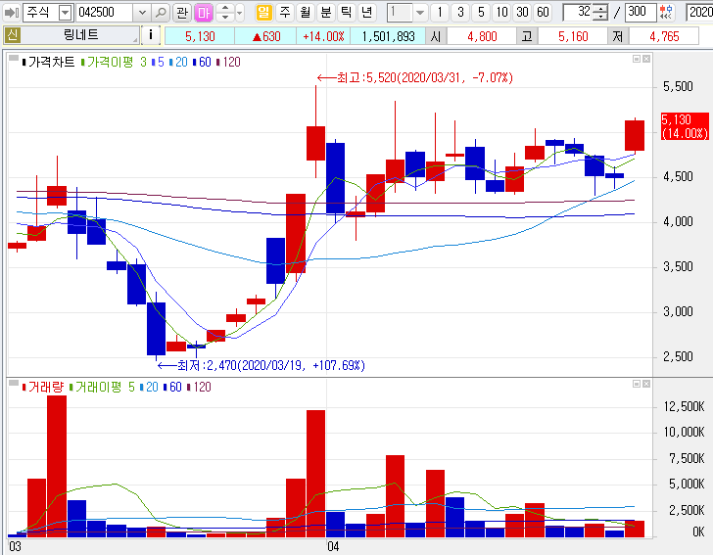Click the spinner arrows next to 32

[x=600, y=13]
